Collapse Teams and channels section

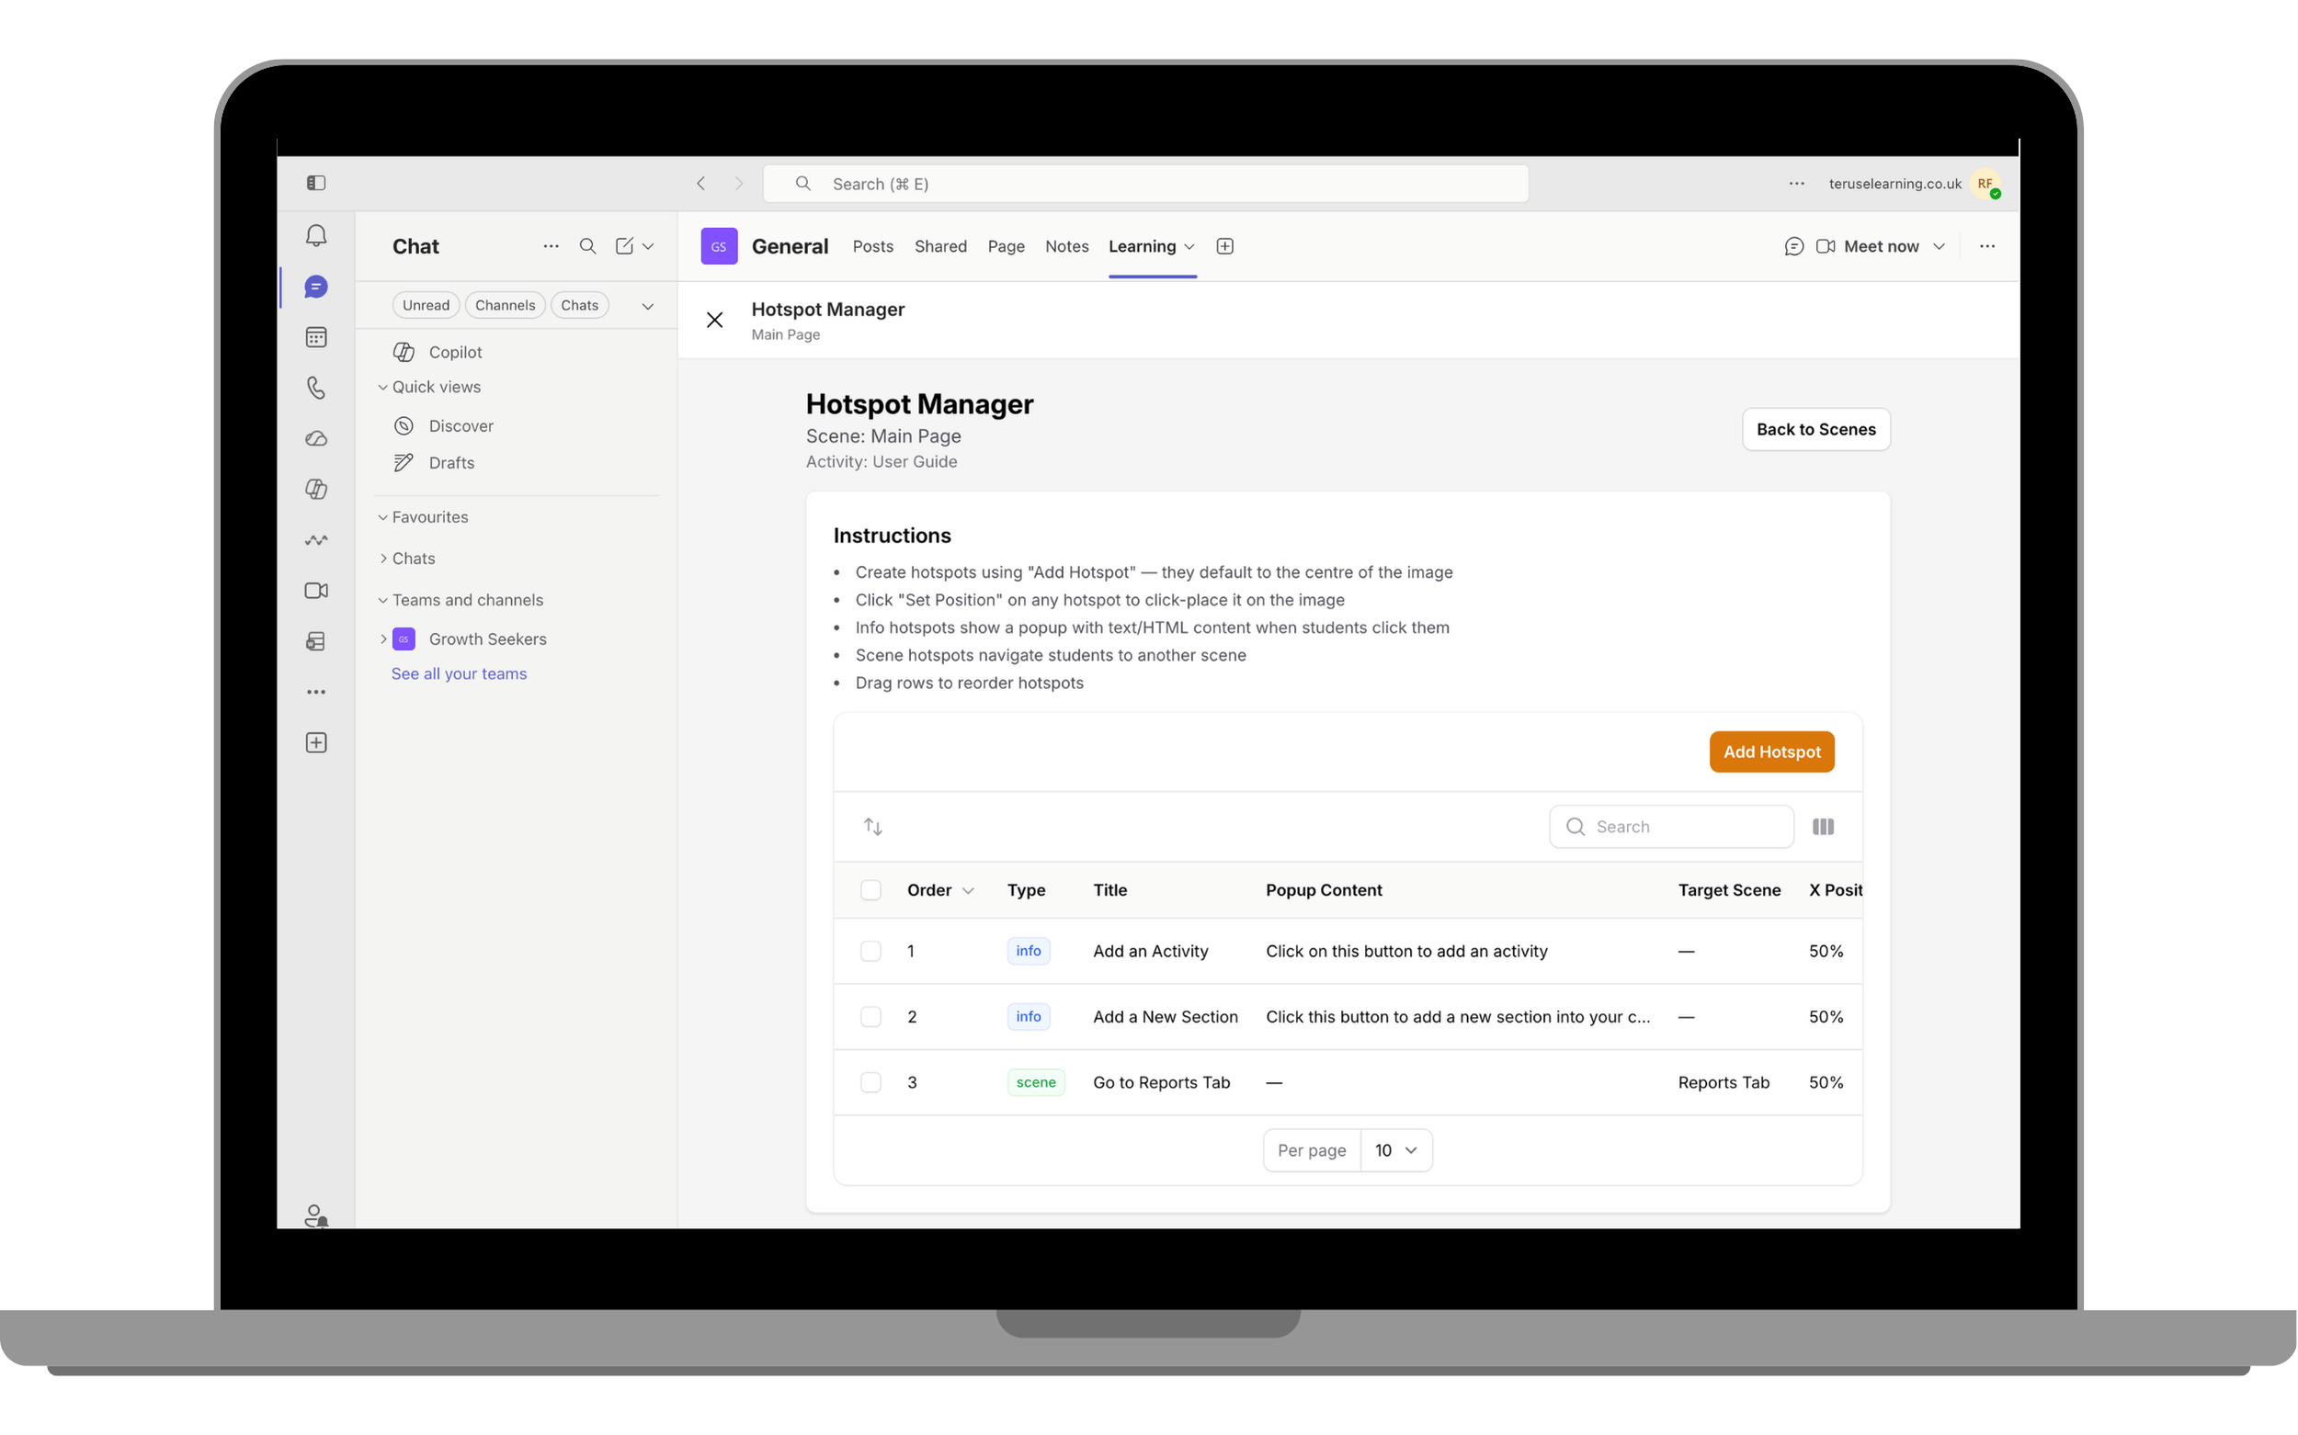pos(382,600)
